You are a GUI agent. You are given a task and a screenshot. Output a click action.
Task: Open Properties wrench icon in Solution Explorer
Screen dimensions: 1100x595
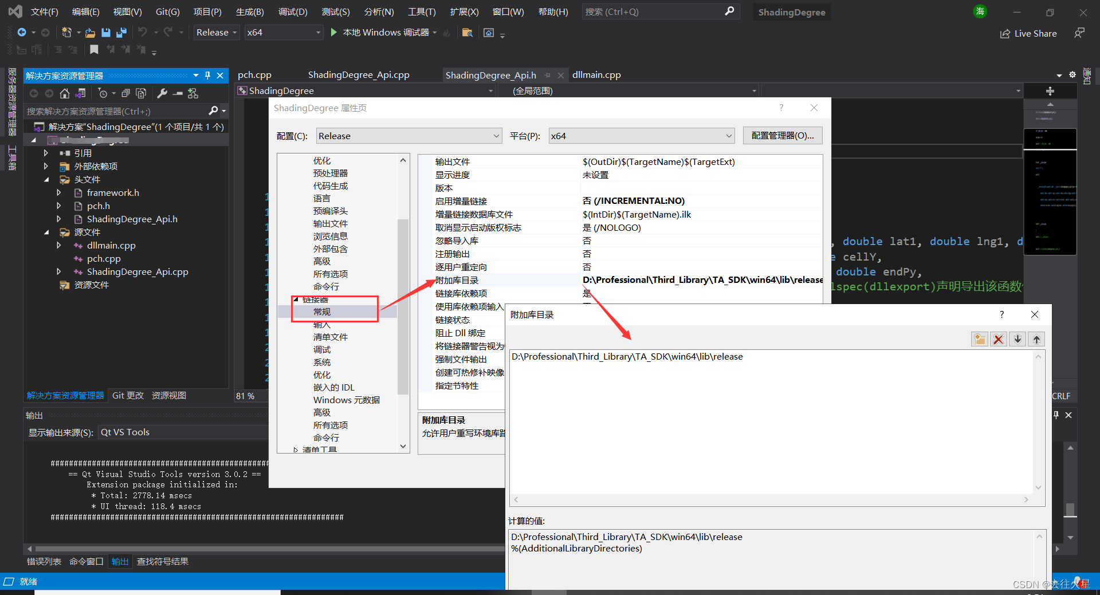pos(162,93)
